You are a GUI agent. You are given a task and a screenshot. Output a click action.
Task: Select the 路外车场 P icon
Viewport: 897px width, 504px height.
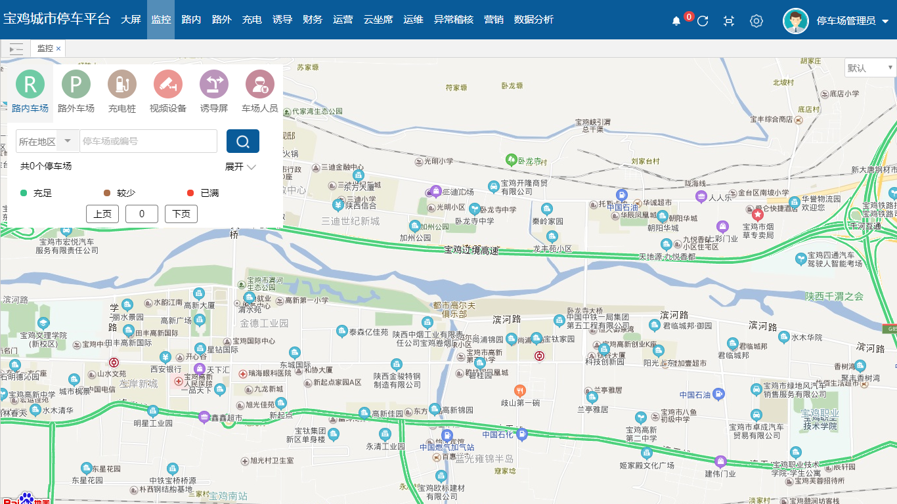coord(76,84)
